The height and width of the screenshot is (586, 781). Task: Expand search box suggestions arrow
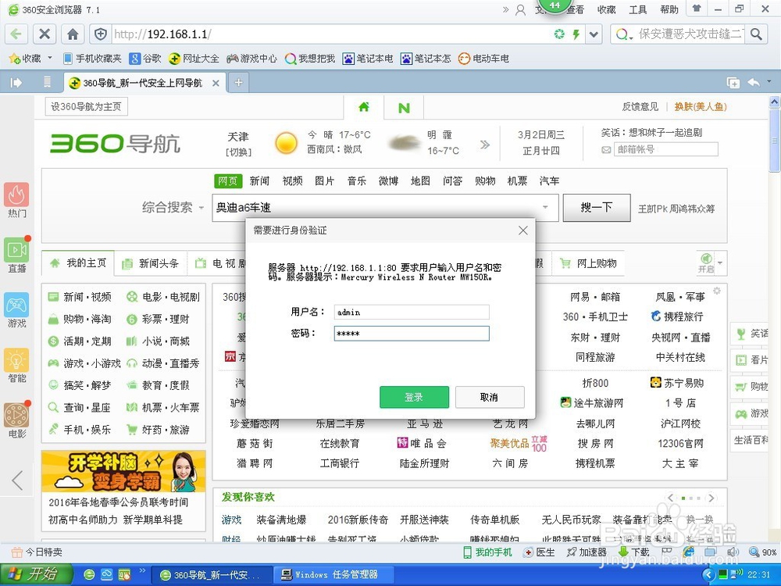click(545, 207)
